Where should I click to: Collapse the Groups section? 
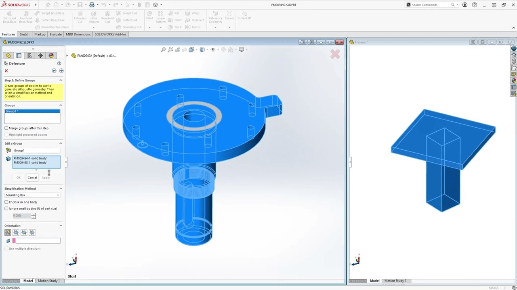click(x=61, y=105)
